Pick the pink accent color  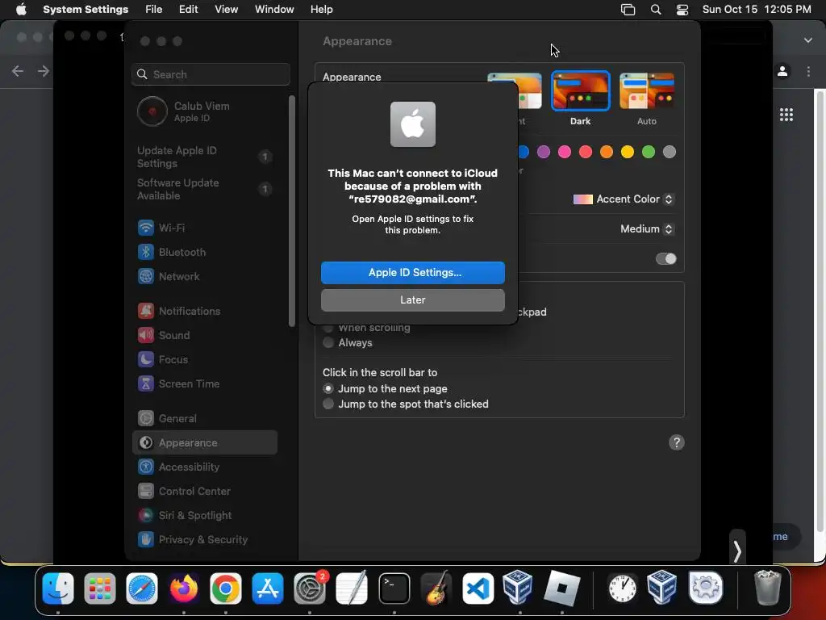click(564, 153)
